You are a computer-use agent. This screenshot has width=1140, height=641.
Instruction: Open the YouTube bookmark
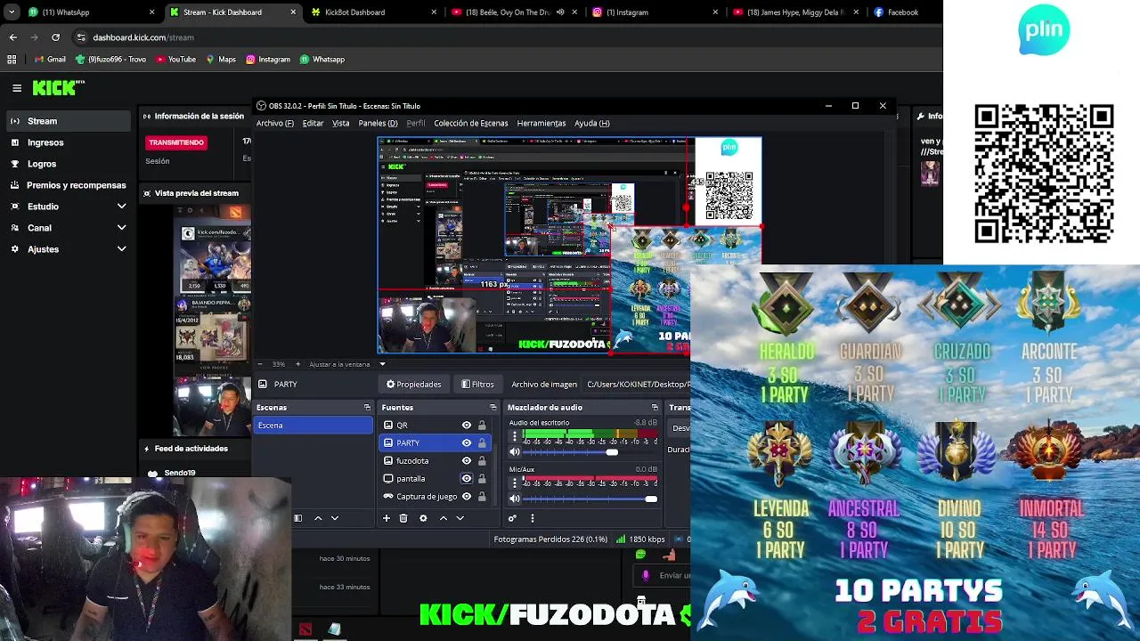pos(175,60)
